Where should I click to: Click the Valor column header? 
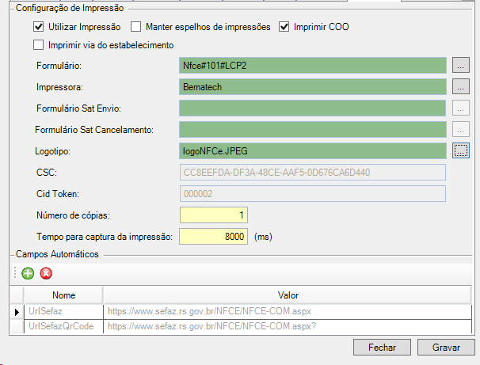point(288,295)
